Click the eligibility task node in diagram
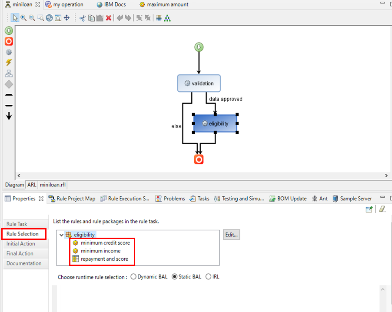 click(x=215, y=123)
